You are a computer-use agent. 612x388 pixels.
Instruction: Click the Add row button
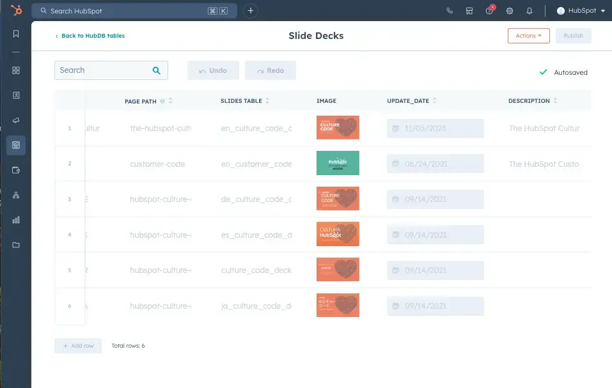[78, 346]
